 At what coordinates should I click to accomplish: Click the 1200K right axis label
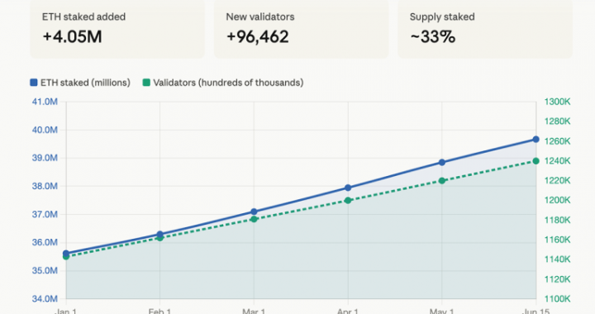pos(558,200)
